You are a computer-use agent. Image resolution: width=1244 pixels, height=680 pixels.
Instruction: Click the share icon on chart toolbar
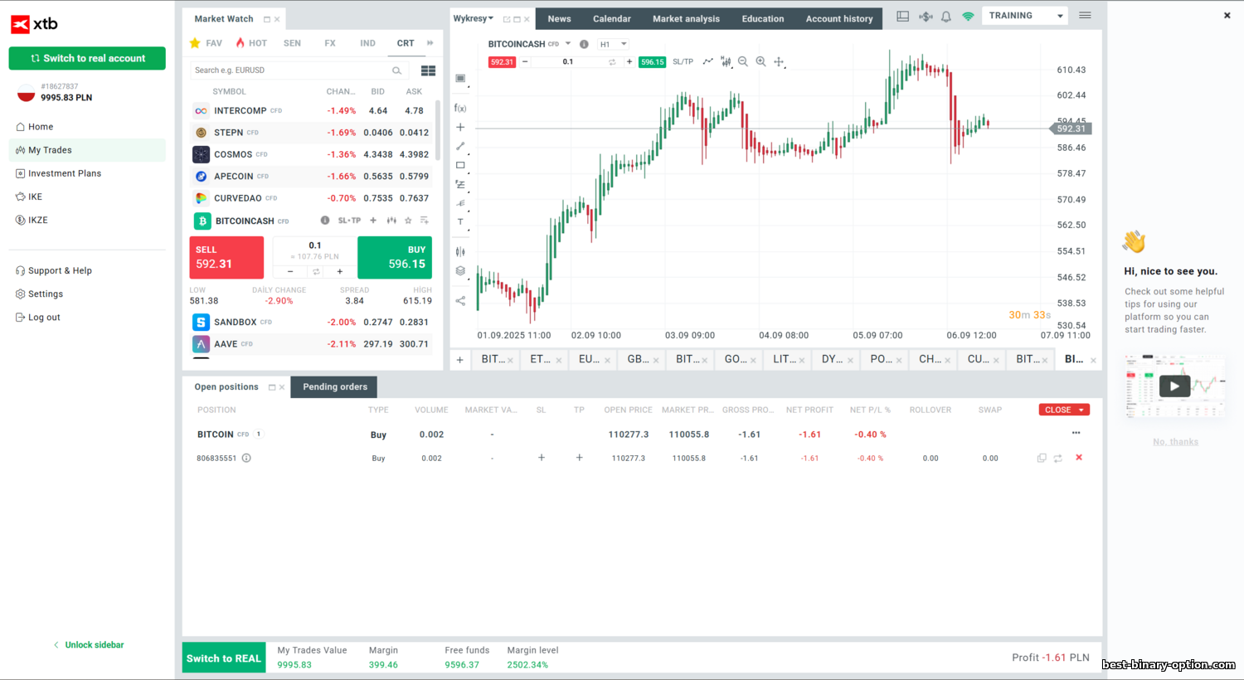460,301
